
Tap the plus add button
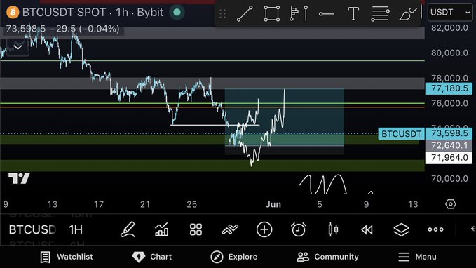(264, 229)
